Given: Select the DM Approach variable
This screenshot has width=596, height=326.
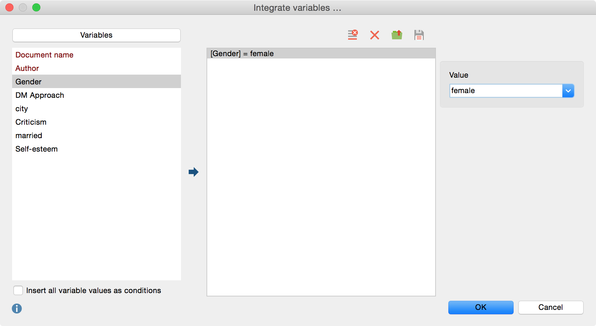Looking at the screenshot, I should (40, 95).
